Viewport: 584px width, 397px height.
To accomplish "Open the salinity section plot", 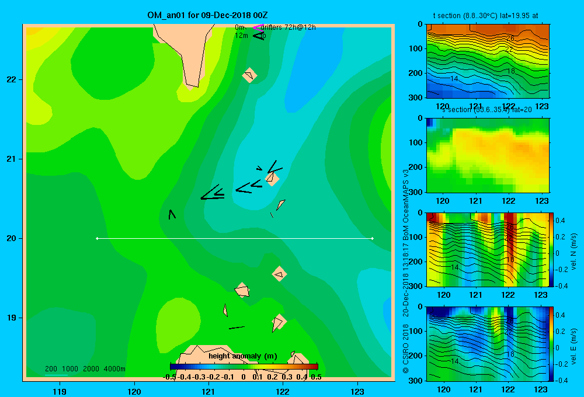I will click(488, 155).
